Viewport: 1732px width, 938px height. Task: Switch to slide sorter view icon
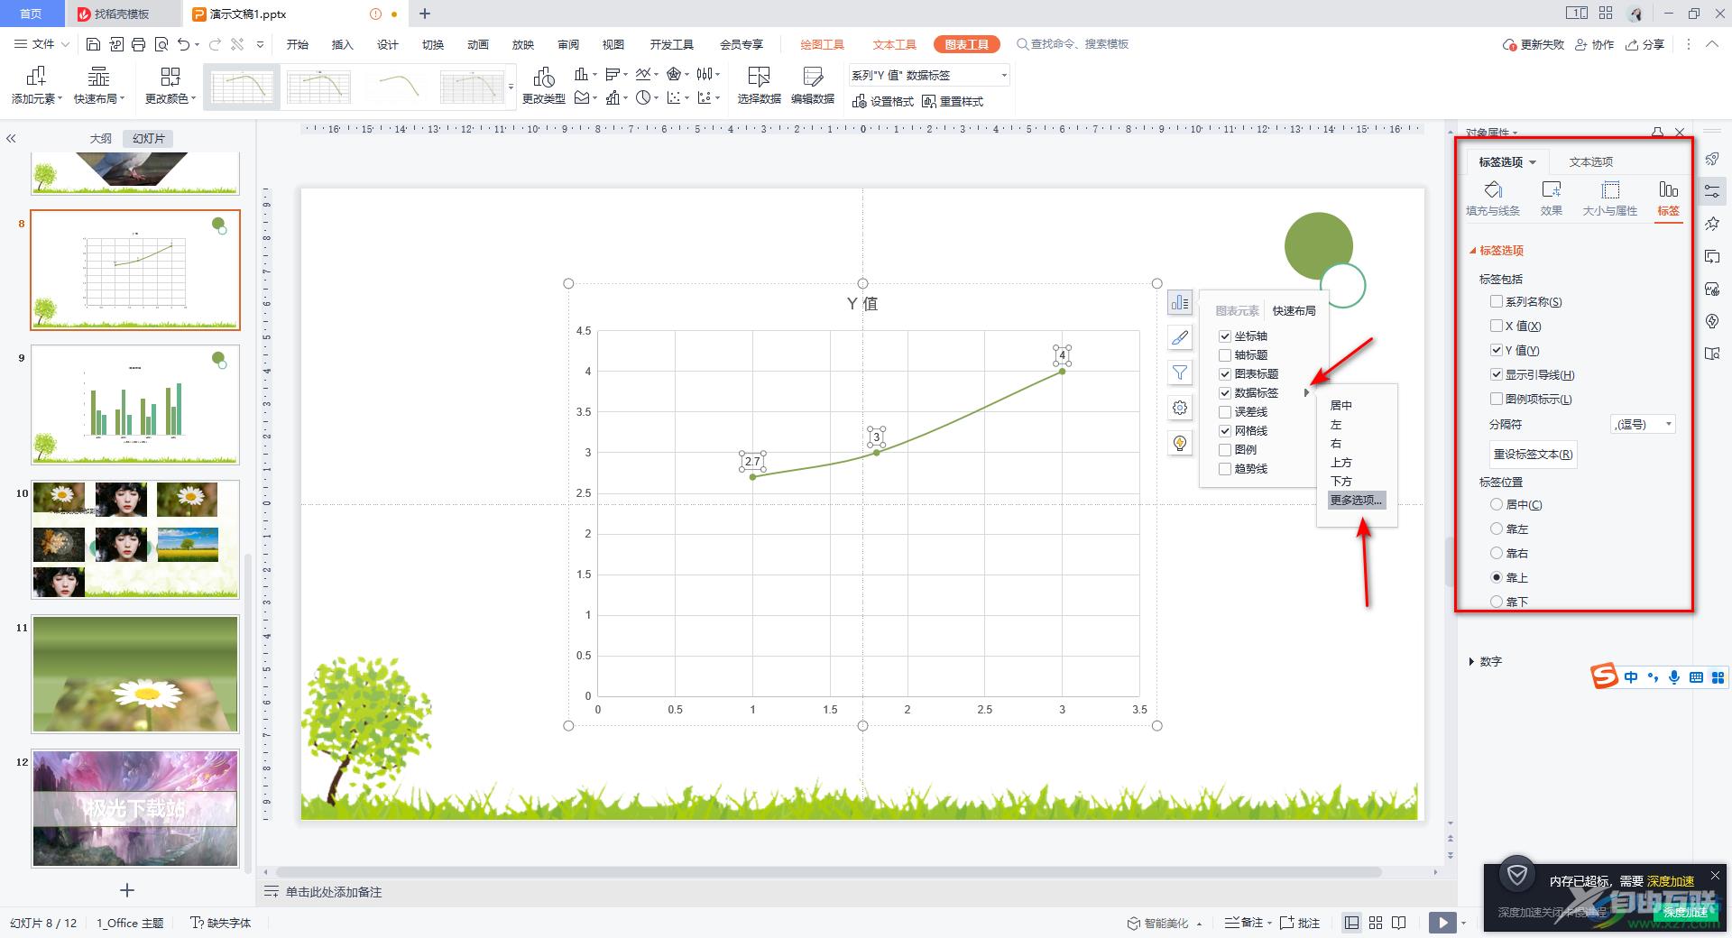pyautogui.click(x=1376, y=923)
